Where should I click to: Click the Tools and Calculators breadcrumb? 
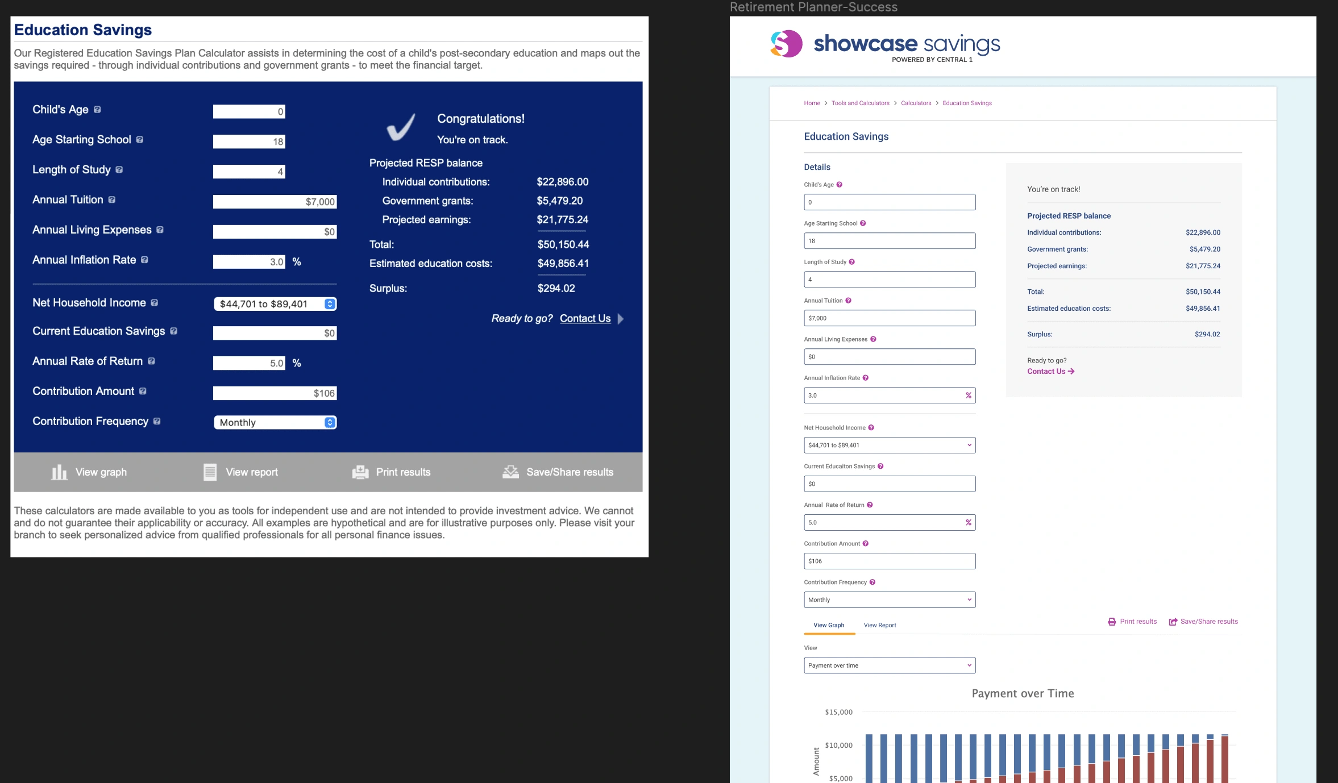(x=860, y=103)
